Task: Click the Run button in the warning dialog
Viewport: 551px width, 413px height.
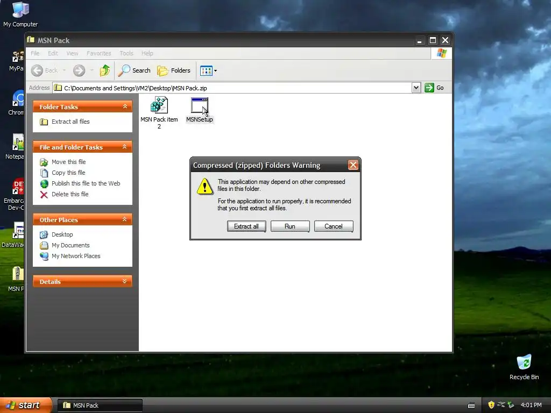Action: coord(290,226)
